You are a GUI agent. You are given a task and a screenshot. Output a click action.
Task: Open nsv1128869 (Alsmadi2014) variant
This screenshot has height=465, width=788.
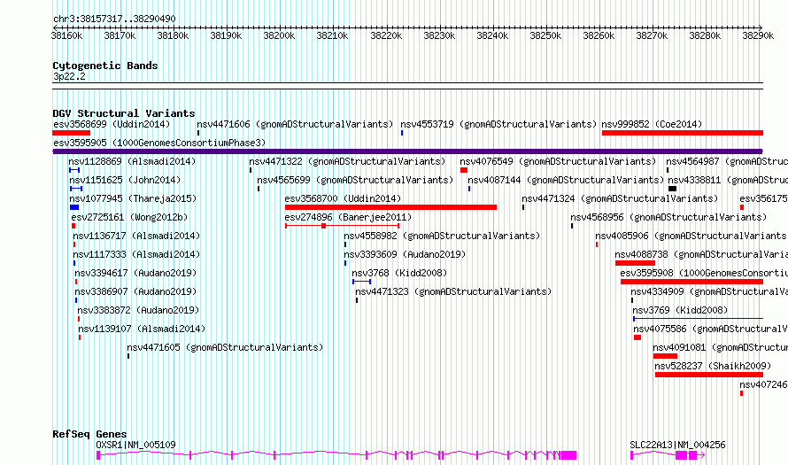pyautogui.click(x=132, y=161)
